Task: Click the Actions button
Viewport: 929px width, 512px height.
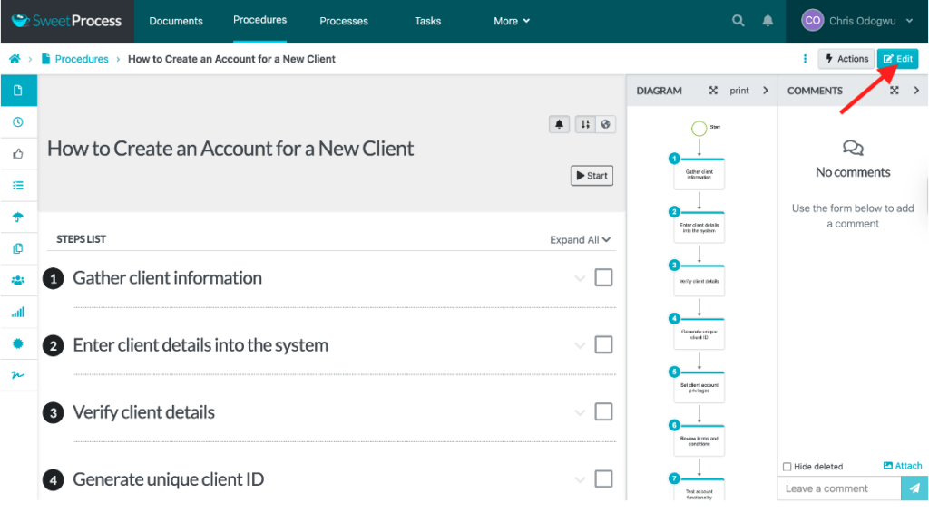Action: [846, 59]
